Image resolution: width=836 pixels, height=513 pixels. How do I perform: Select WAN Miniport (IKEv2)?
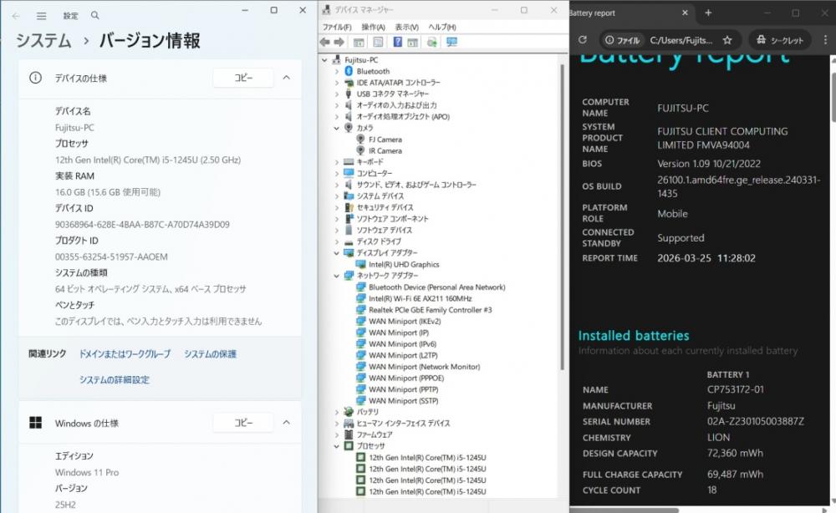(404, 321)
